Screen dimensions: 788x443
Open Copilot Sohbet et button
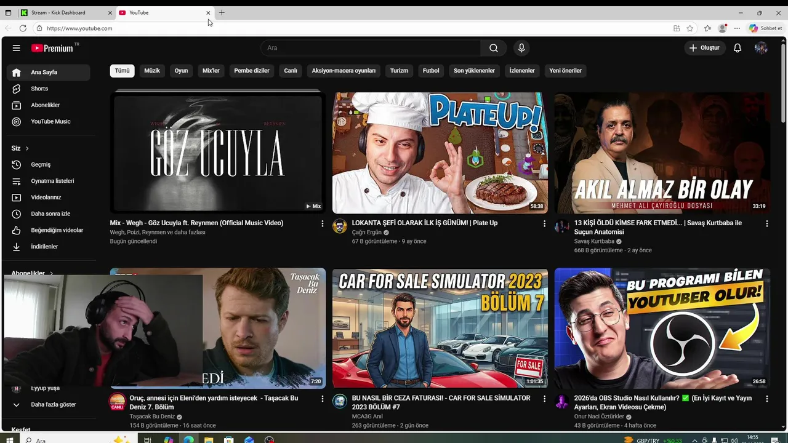pos(766,28)
